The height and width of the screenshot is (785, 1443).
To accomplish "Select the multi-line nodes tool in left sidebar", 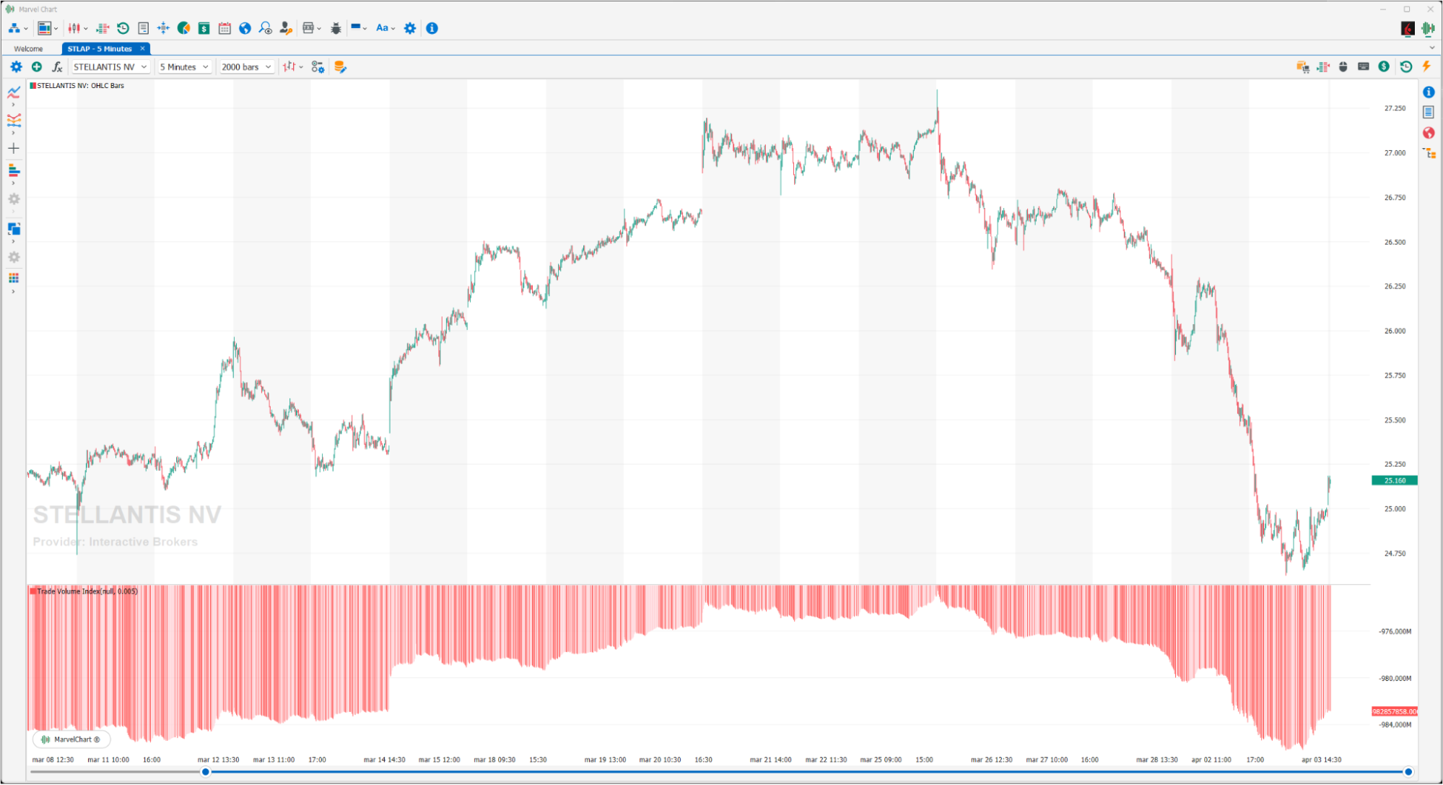I will click(x=14, y=120).
